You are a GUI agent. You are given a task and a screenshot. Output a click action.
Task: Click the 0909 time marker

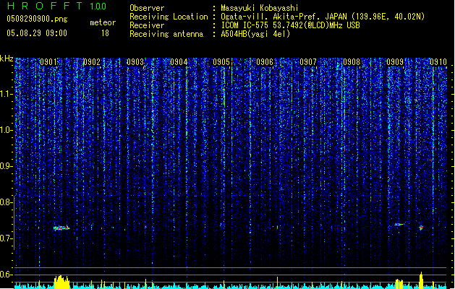(395, 62)
